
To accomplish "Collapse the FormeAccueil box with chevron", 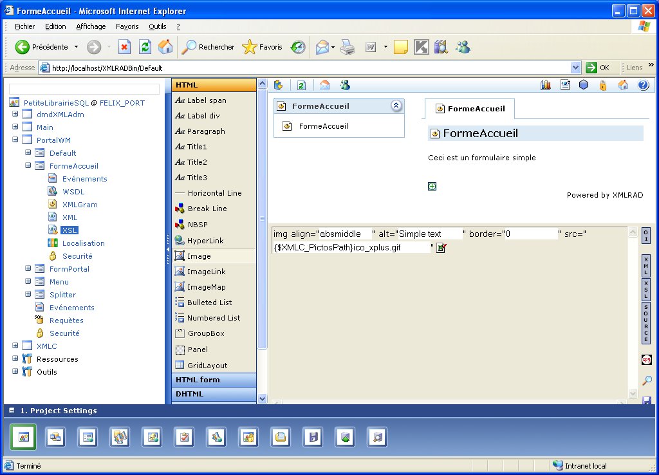I will [x=396, y=106].
